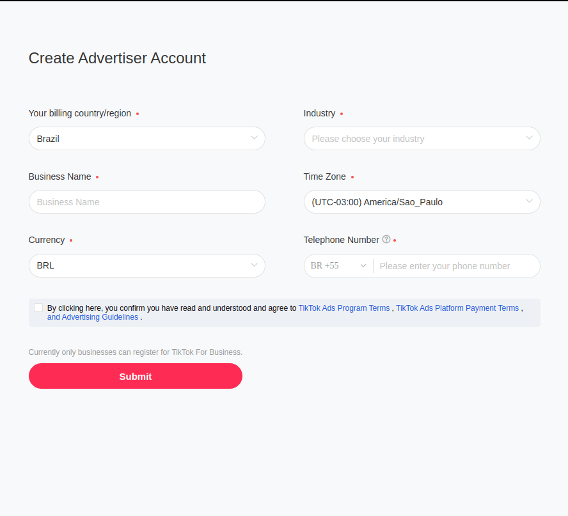Click the arrow icon in Time Zone field
Viewport: 568px width, 516px height.
tap(529, 201)
